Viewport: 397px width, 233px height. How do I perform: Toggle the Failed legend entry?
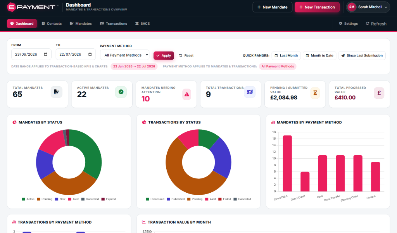pyautogui.click(x=224, y=199)
